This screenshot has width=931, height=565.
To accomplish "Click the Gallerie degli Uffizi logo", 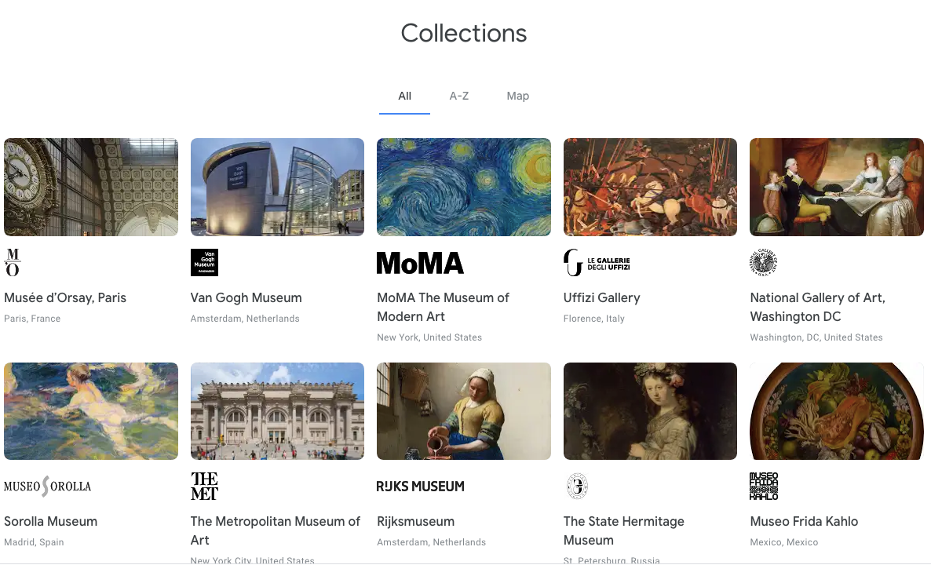I will click(x=597, y=263).
